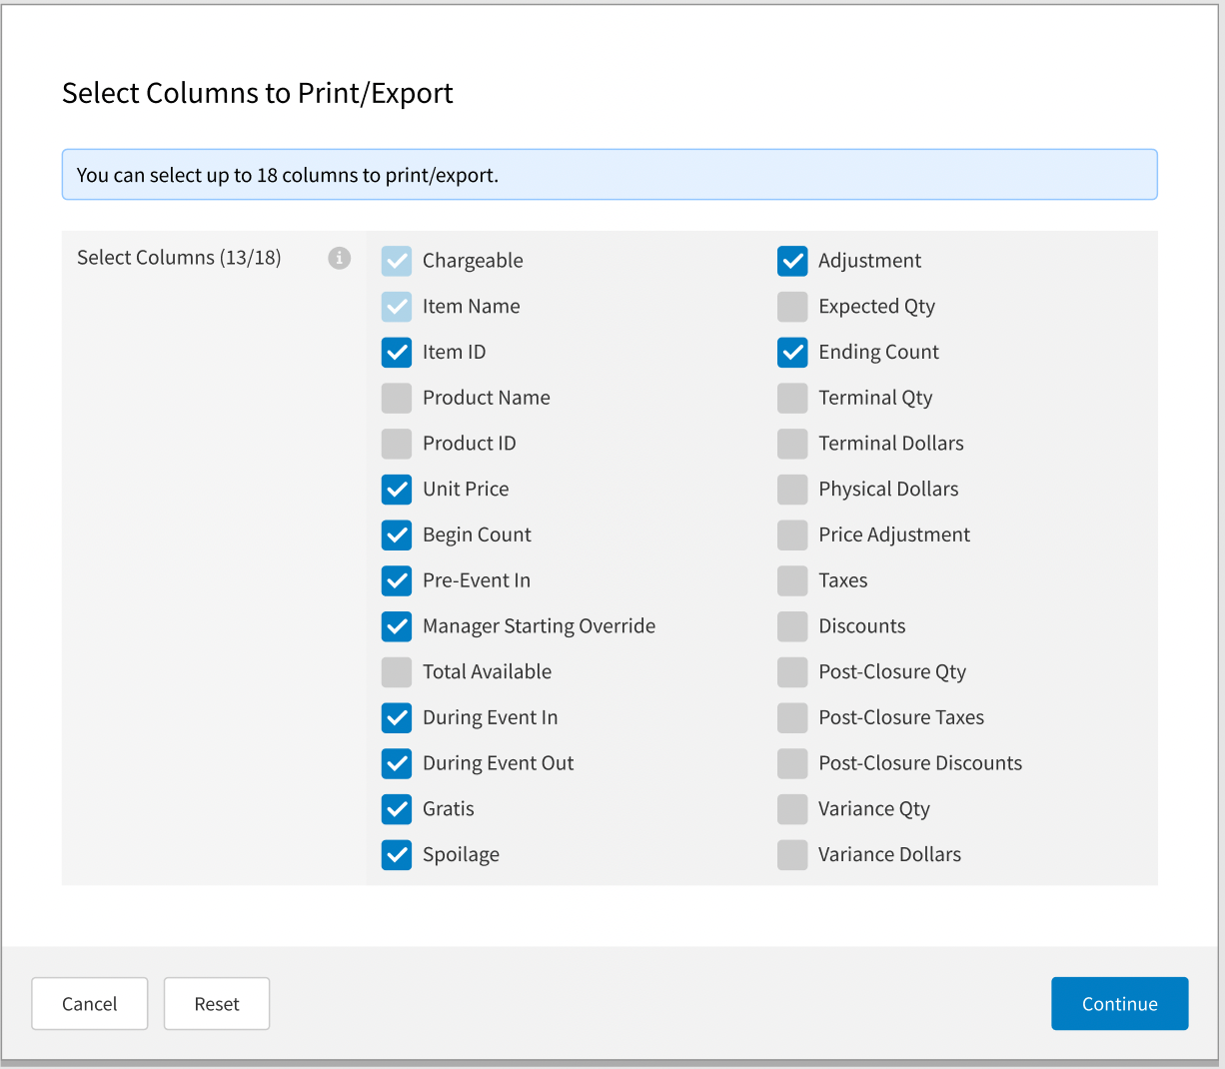Click the info icon next to Select Columns

(339, 258)
